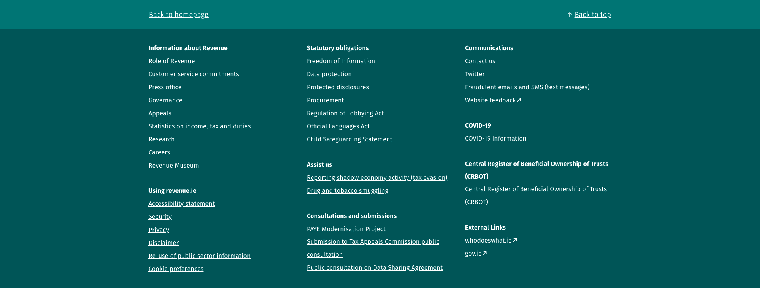Go back to homepage
This screenshot has height=288, width=760.
(x=179, y=15)
